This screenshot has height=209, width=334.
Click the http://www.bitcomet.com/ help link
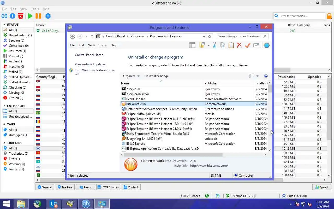(x=209, y=166)
